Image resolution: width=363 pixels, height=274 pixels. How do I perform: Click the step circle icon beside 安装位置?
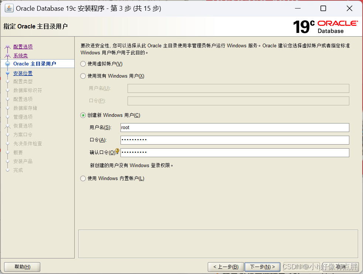coord(8,73)
